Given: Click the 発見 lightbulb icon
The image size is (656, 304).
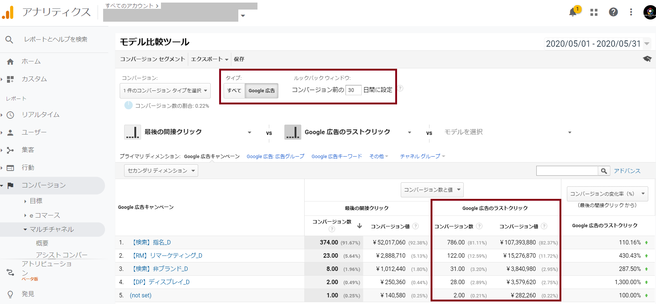Looking at the screenshot, I should point(10,294).
